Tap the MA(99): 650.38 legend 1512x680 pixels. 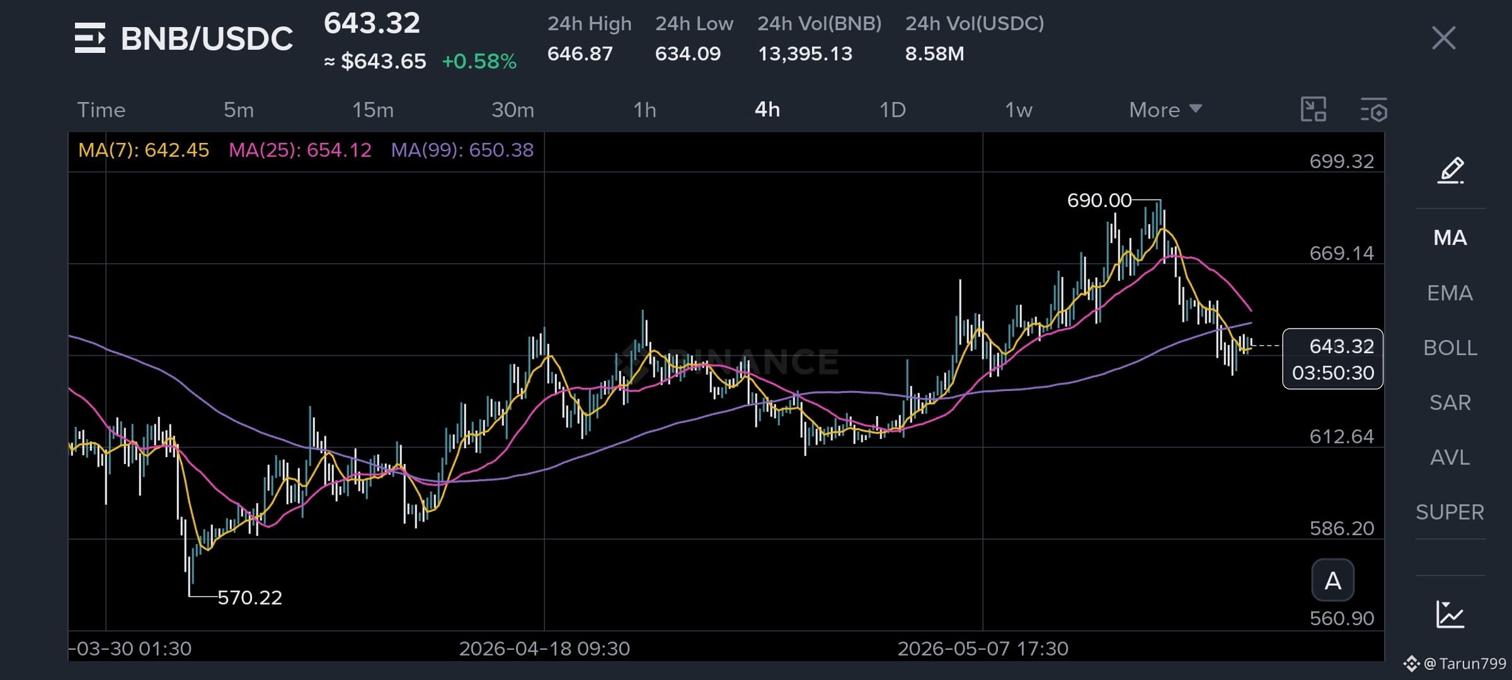462,150
